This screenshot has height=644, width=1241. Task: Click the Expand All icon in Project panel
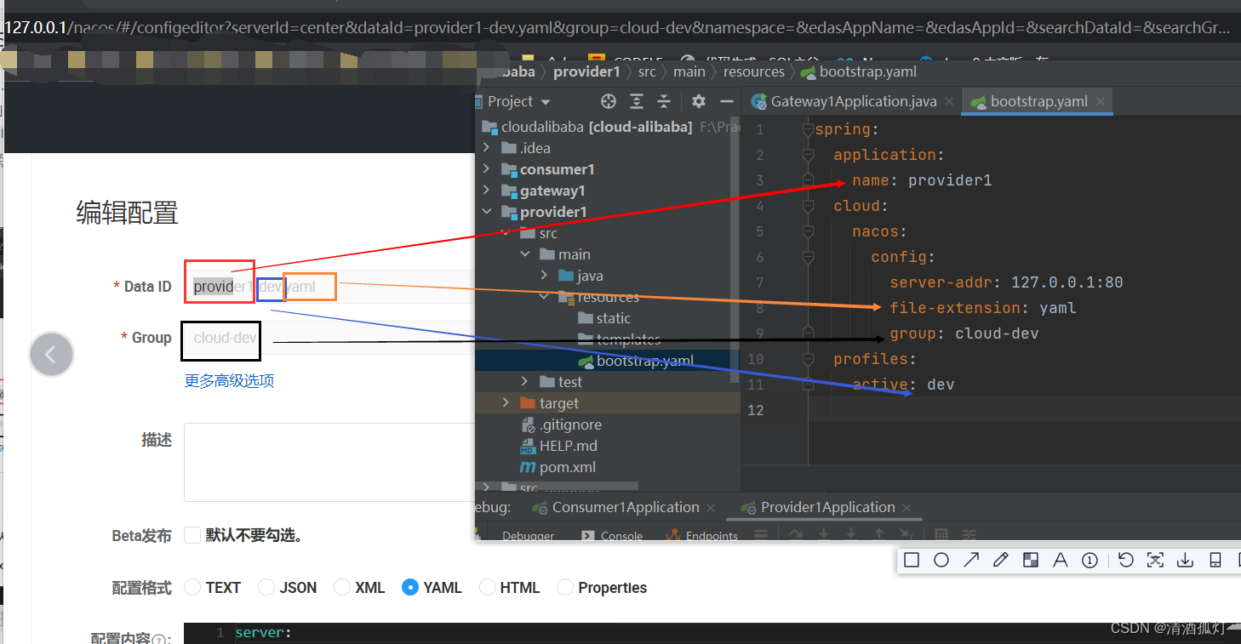[x=636, y=101]
